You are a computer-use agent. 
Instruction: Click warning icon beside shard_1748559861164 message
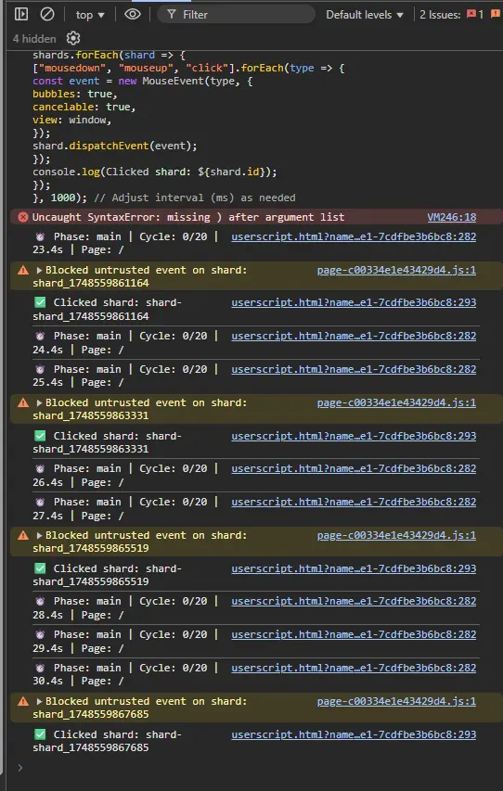click(x=23, y=271)
